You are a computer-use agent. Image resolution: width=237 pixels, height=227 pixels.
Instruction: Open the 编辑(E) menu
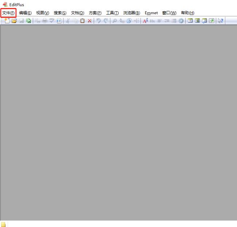point(25,13)
